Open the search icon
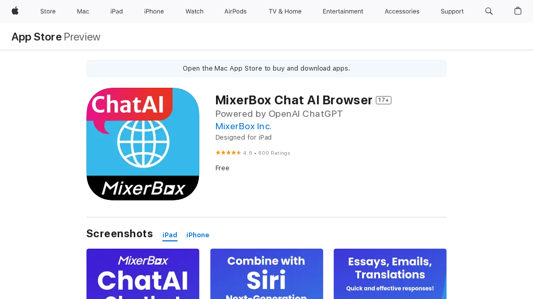This screenshot has height=299, width=533. 489,11
